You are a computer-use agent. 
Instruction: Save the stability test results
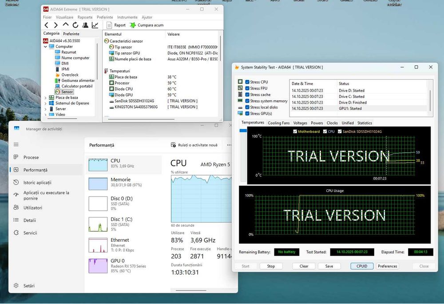[329, 266]
